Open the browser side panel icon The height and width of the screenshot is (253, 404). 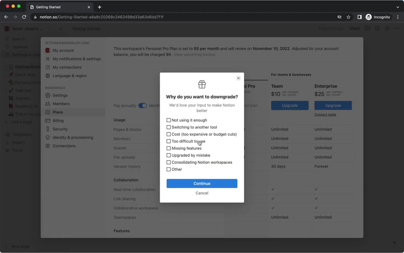[359, 17]
